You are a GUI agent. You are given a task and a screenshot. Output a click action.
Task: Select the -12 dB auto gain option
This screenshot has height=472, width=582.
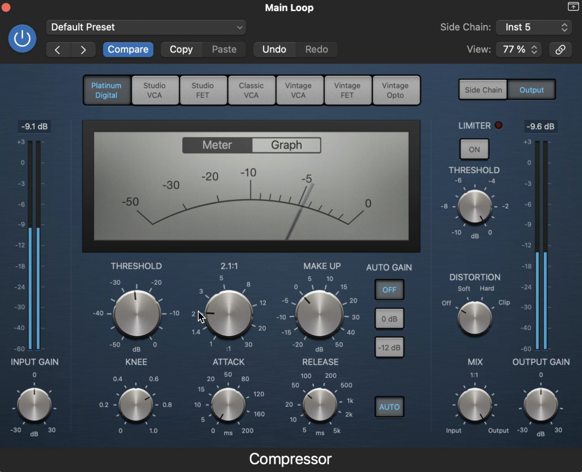click(x=389, y=347)
